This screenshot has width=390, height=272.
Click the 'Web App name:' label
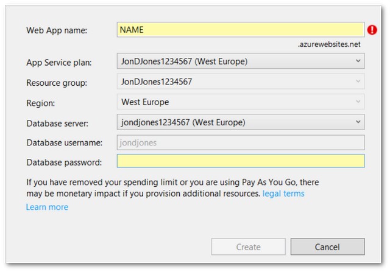[57, 30]
